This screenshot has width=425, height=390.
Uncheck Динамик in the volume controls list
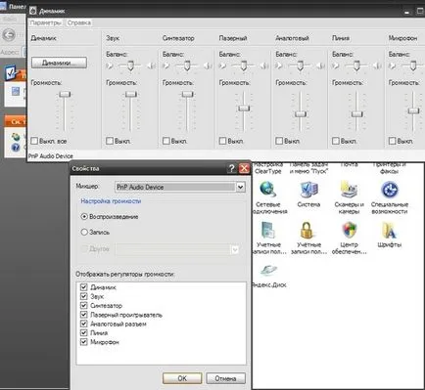click(x=84, y=287)
